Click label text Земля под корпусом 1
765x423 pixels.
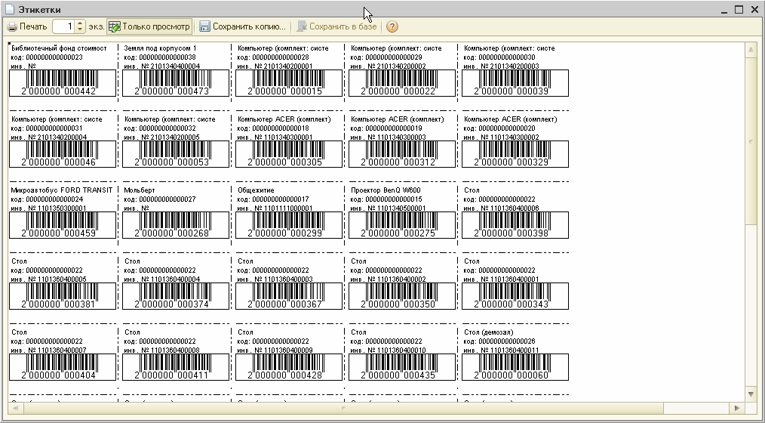pos(160,48)
